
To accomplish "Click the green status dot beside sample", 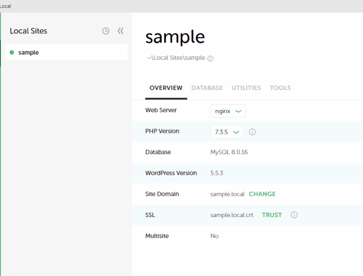I will coord(12,52).
